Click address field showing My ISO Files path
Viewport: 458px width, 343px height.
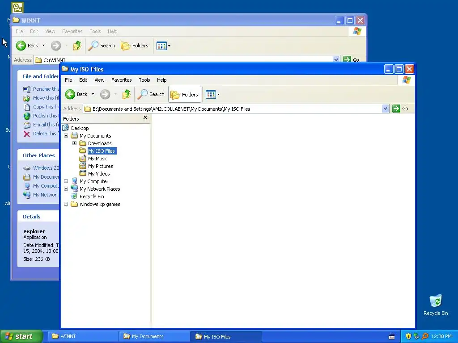coord(233,109)
